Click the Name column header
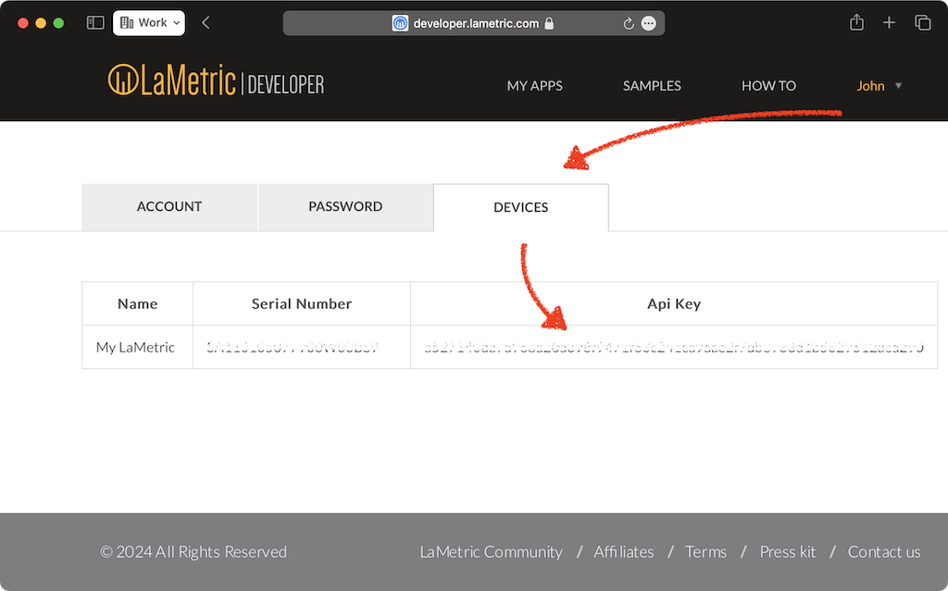948x591 pixels. (137, 304)
